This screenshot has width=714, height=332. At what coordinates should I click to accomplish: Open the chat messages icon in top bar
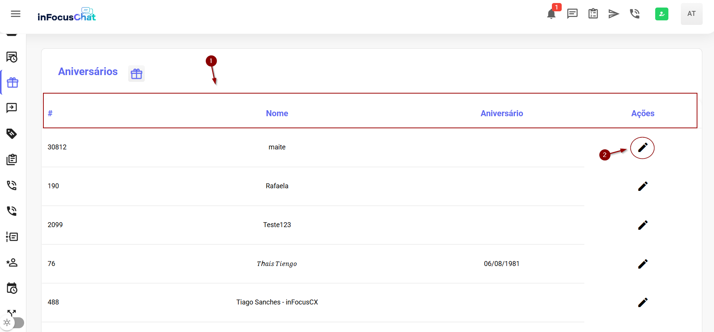coord(572,14)
